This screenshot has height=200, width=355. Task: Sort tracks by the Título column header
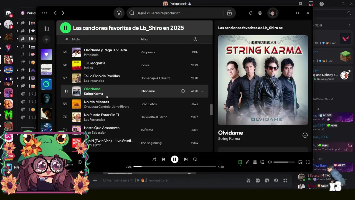point(76,39)
